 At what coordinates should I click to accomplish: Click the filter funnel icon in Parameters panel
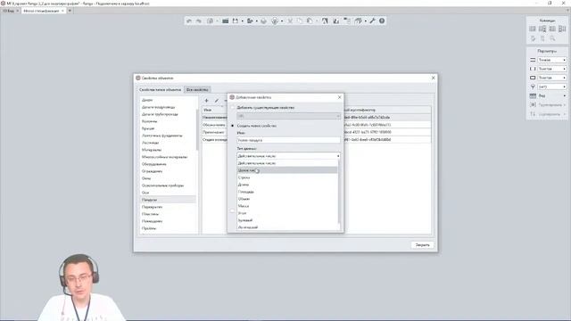tap(533, 86)
